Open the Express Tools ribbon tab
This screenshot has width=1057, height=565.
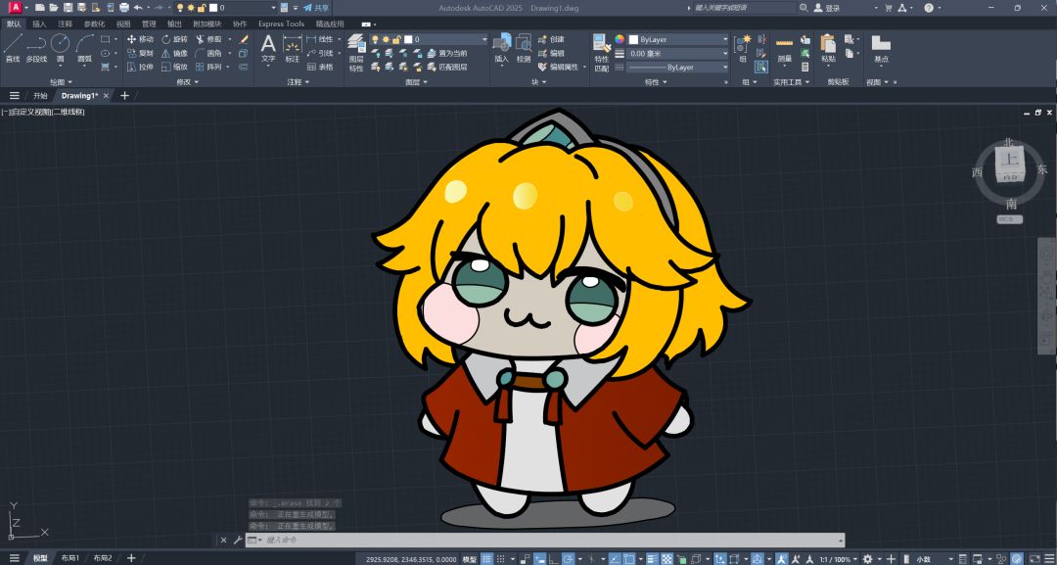coord(281,24)
